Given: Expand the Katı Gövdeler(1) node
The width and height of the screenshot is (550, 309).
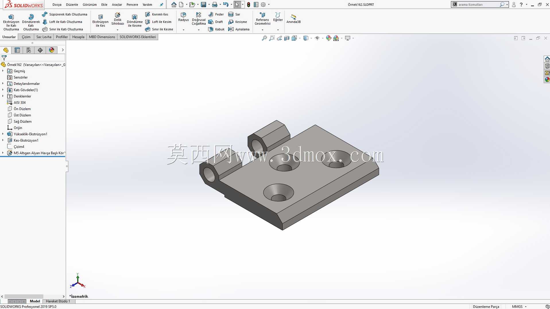Looking at the screenshot, I should tap(3, 90).
